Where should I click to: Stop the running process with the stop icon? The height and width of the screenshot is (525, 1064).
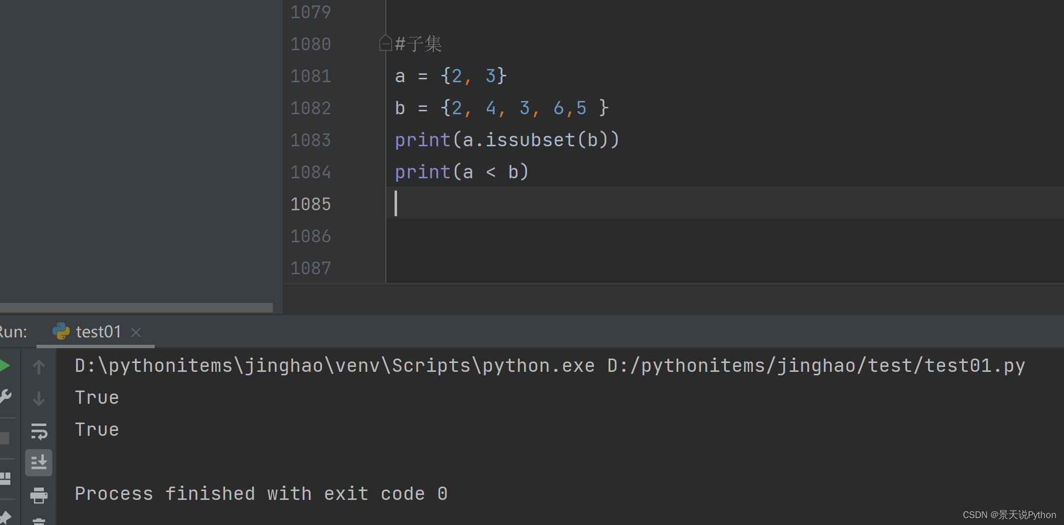click(x=4, y=438)
